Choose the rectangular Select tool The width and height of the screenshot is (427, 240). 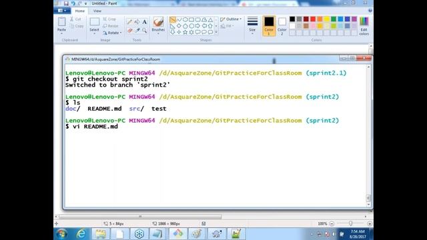95,21
